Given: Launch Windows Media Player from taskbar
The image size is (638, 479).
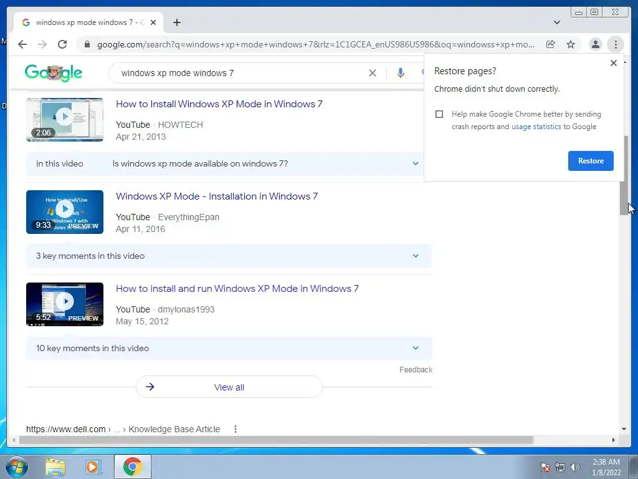Looking at the screenshot, I should click(x=93, y=467).
